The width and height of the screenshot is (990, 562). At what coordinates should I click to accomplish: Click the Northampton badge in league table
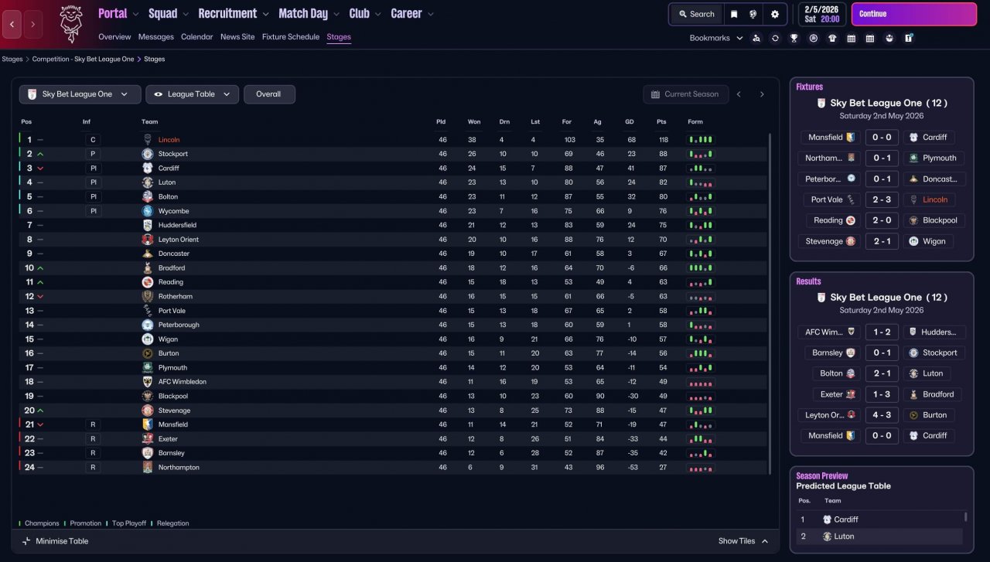coord(148,468)
